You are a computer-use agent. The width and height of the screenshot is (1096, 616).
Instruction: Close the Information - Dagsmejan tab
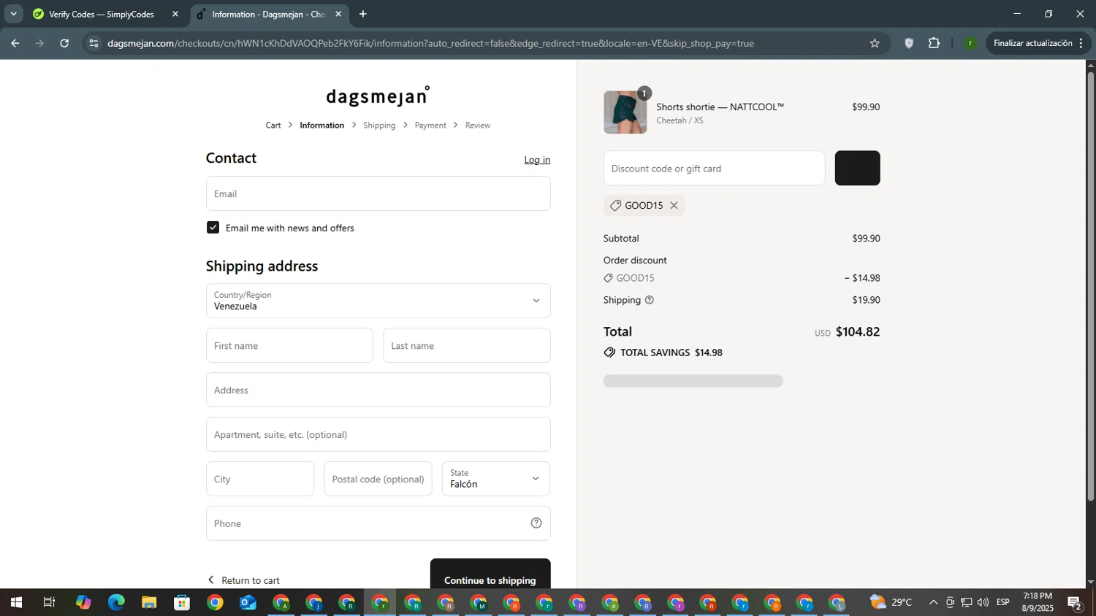pyautogui.click(x=338, y=14)
